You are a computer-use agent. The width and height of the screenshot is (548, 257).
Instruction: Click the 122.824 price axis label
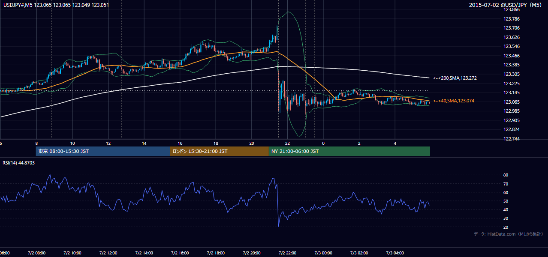coord(512,129)
